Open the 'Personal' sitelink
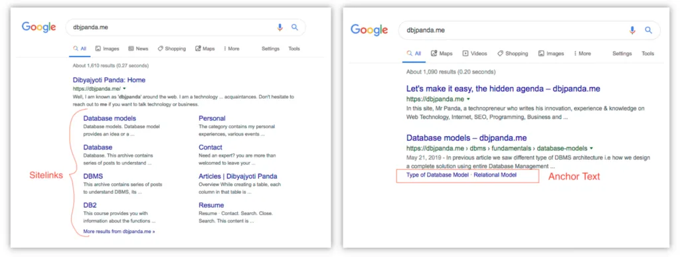Image resolution: width=680 pixels, height=257 pixels. [x=212, y=118]
